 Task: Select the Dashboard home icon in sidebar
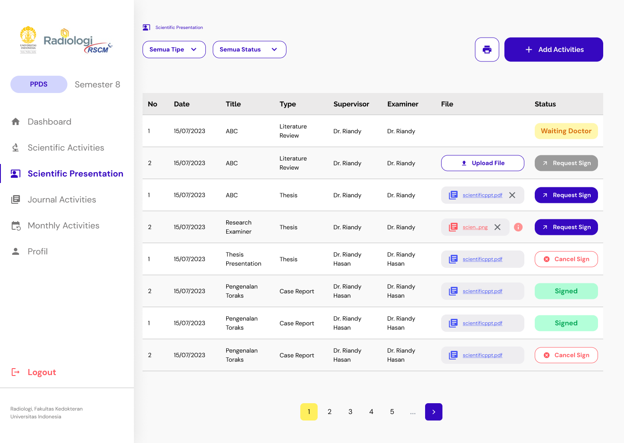coord(16,122)
